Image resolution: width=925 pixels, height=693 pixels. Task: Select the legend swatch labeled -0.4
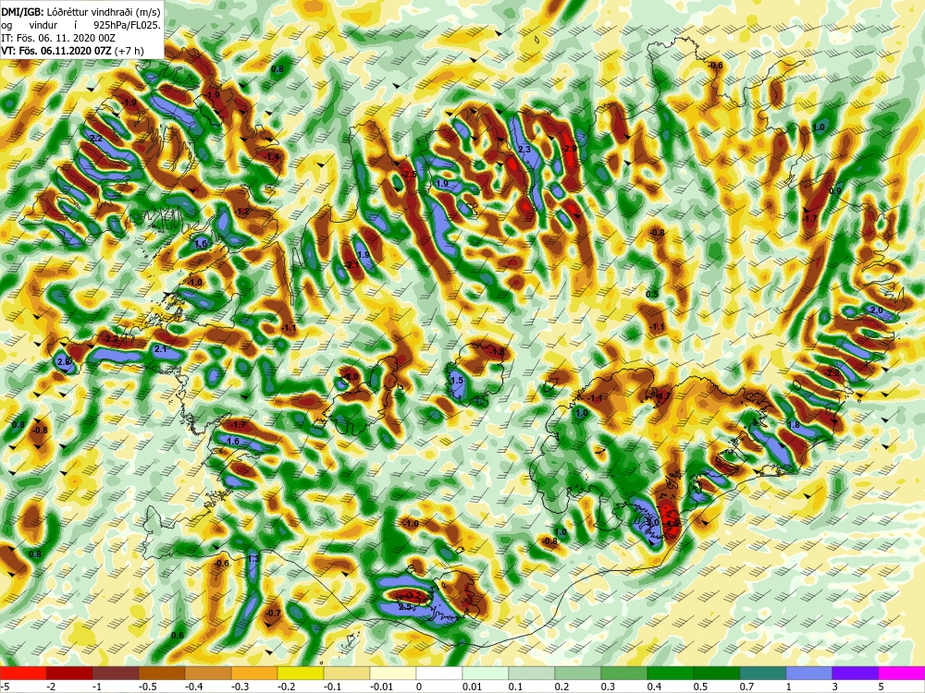click(x=208, y=673)
